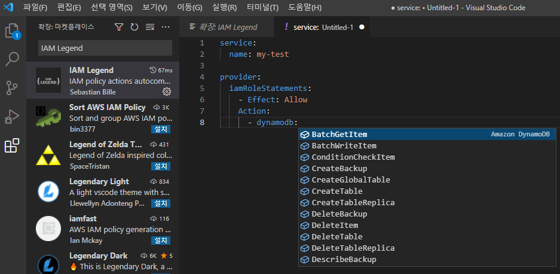The image size is (560, 274).
Task: Select CreateTableReplica suggestion
Action: click(427, 202)
